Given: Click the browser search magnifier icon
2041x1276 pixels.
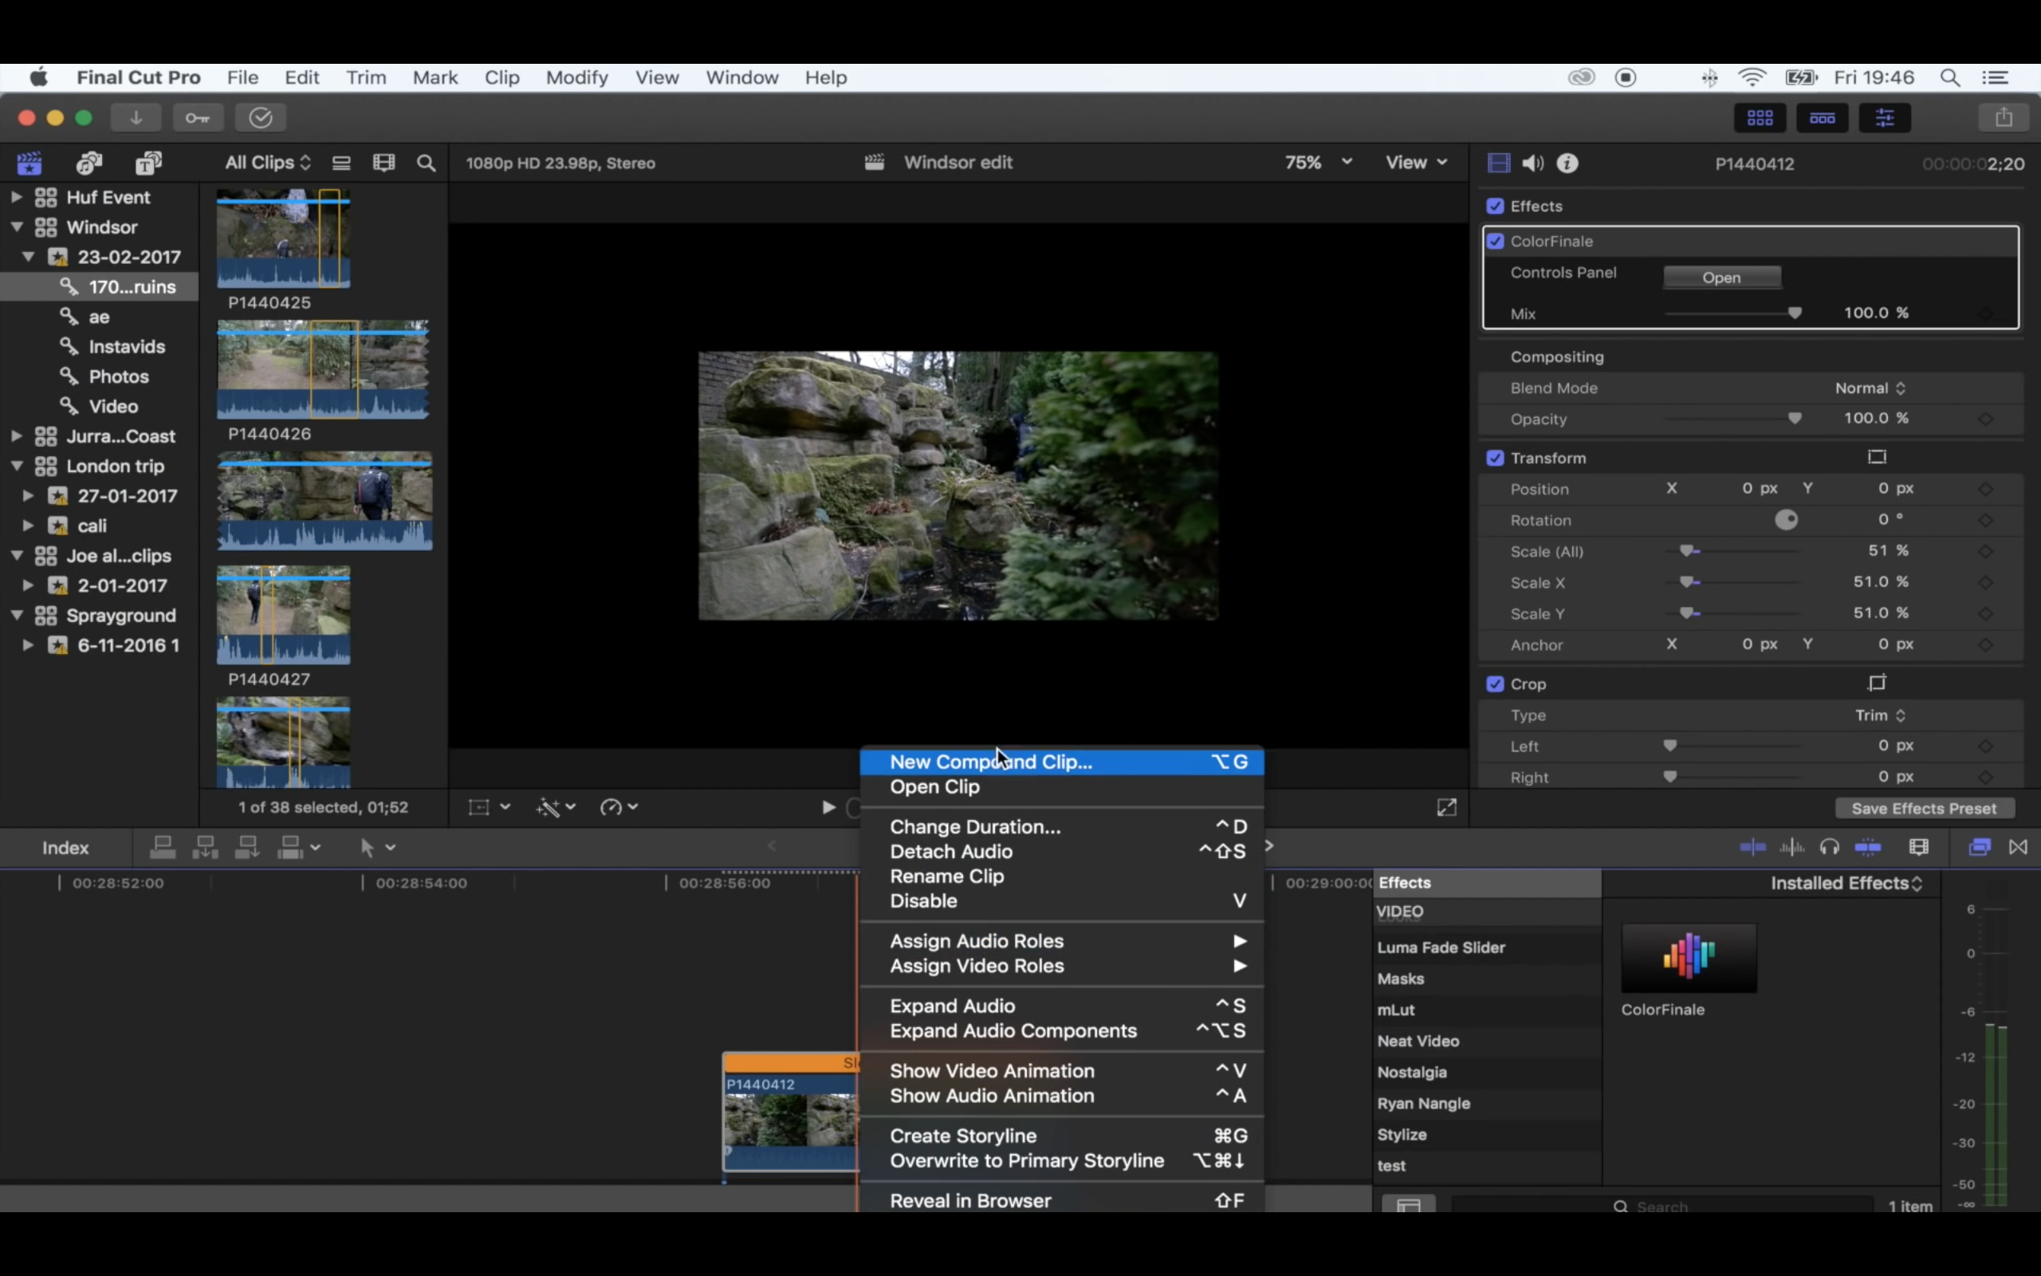Looking at the screenshot, I should tap(427, 163).
